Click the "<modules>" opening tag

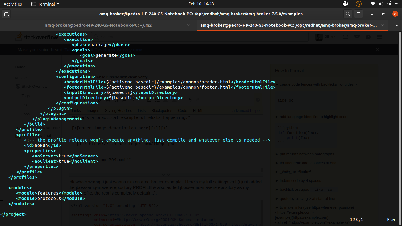pyautogui.click(x=20, y=188)
